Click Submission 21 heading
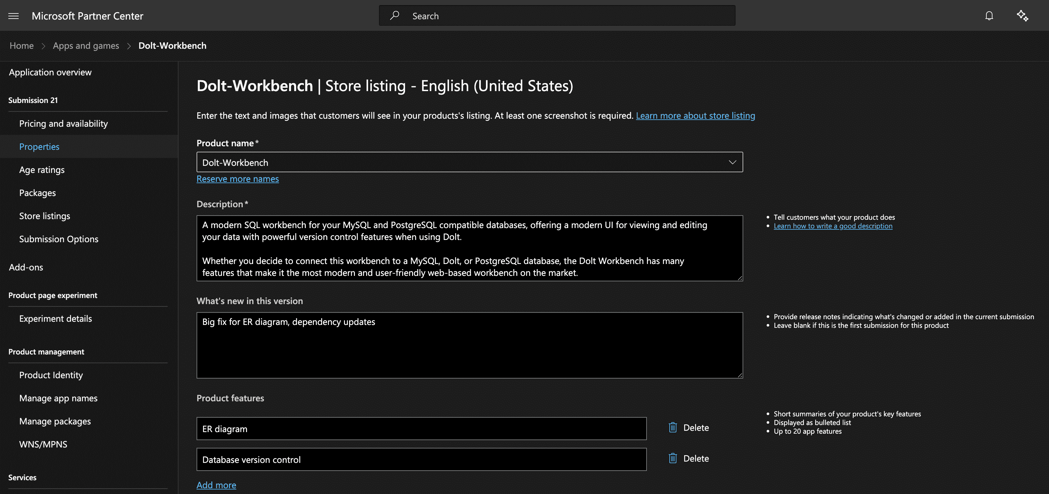 [x=33, y=100]
